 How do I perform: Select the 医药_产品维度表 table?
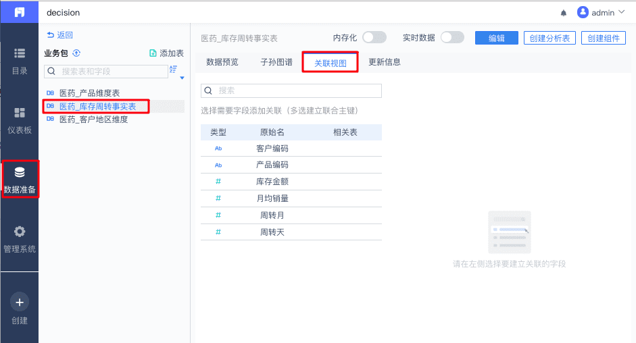[x=89, y=93]
